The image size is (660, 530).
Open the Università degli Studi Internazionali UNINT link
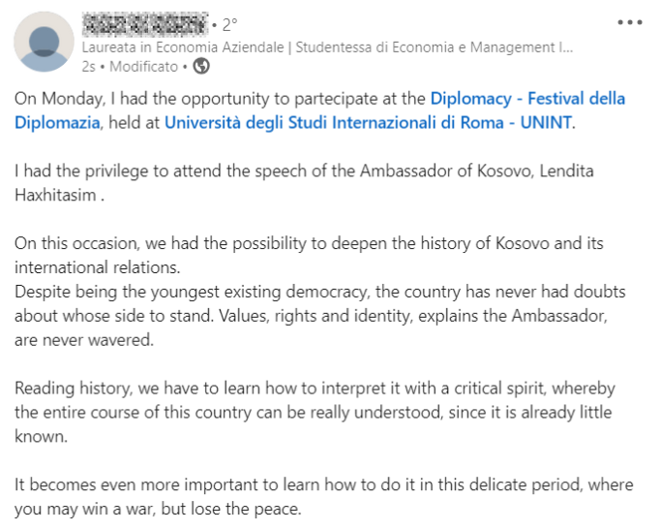pyautogui.click(x=369, y=123)
